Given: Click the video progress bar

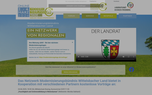Looking at the screenshot, I should pos(106,59).
